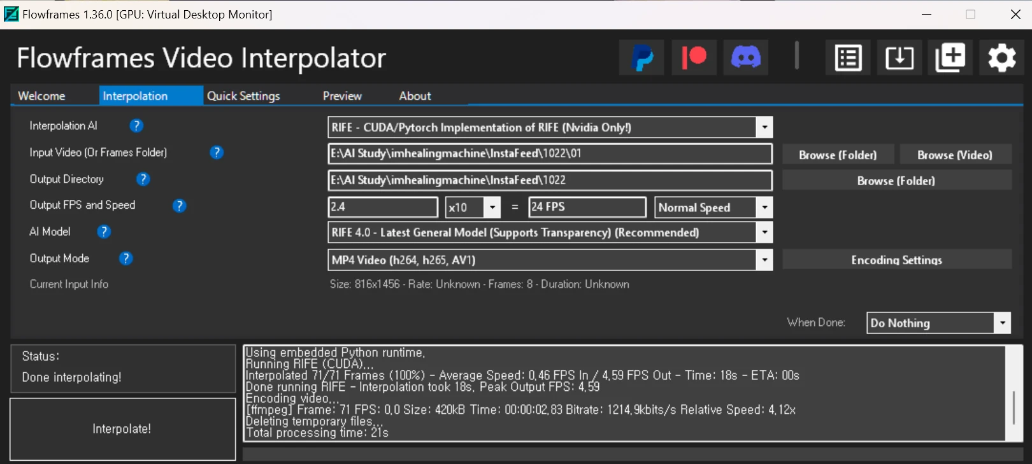Open the Patreon page icon
This screenshot has height=464, width=1032.
[694, 58]
